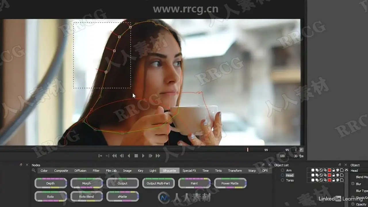
Task: Open the Special FX nodes tab
Action: pyautogui.click(x=189, y=170)
